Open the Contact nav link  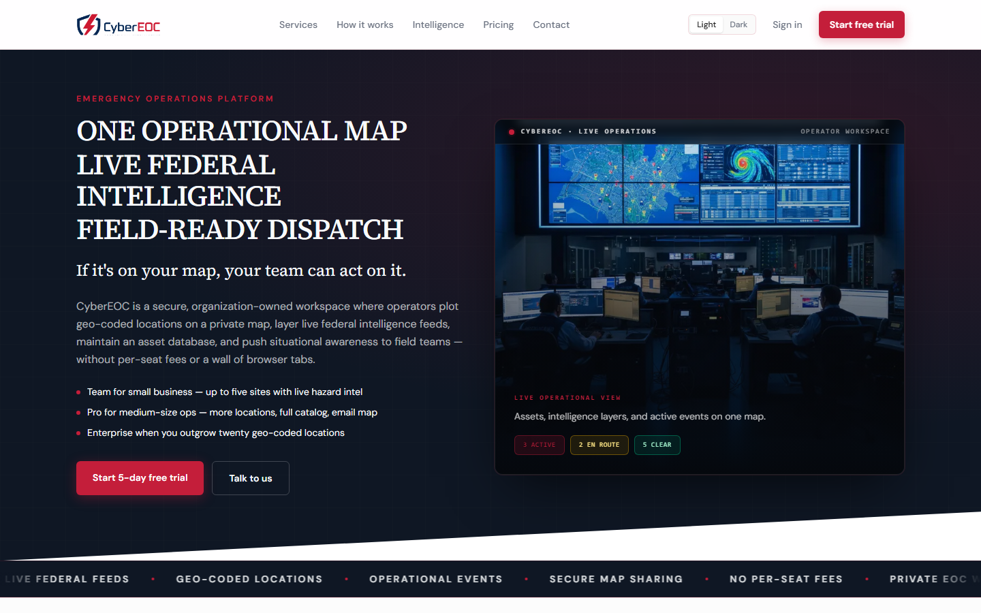coord(551,25)
